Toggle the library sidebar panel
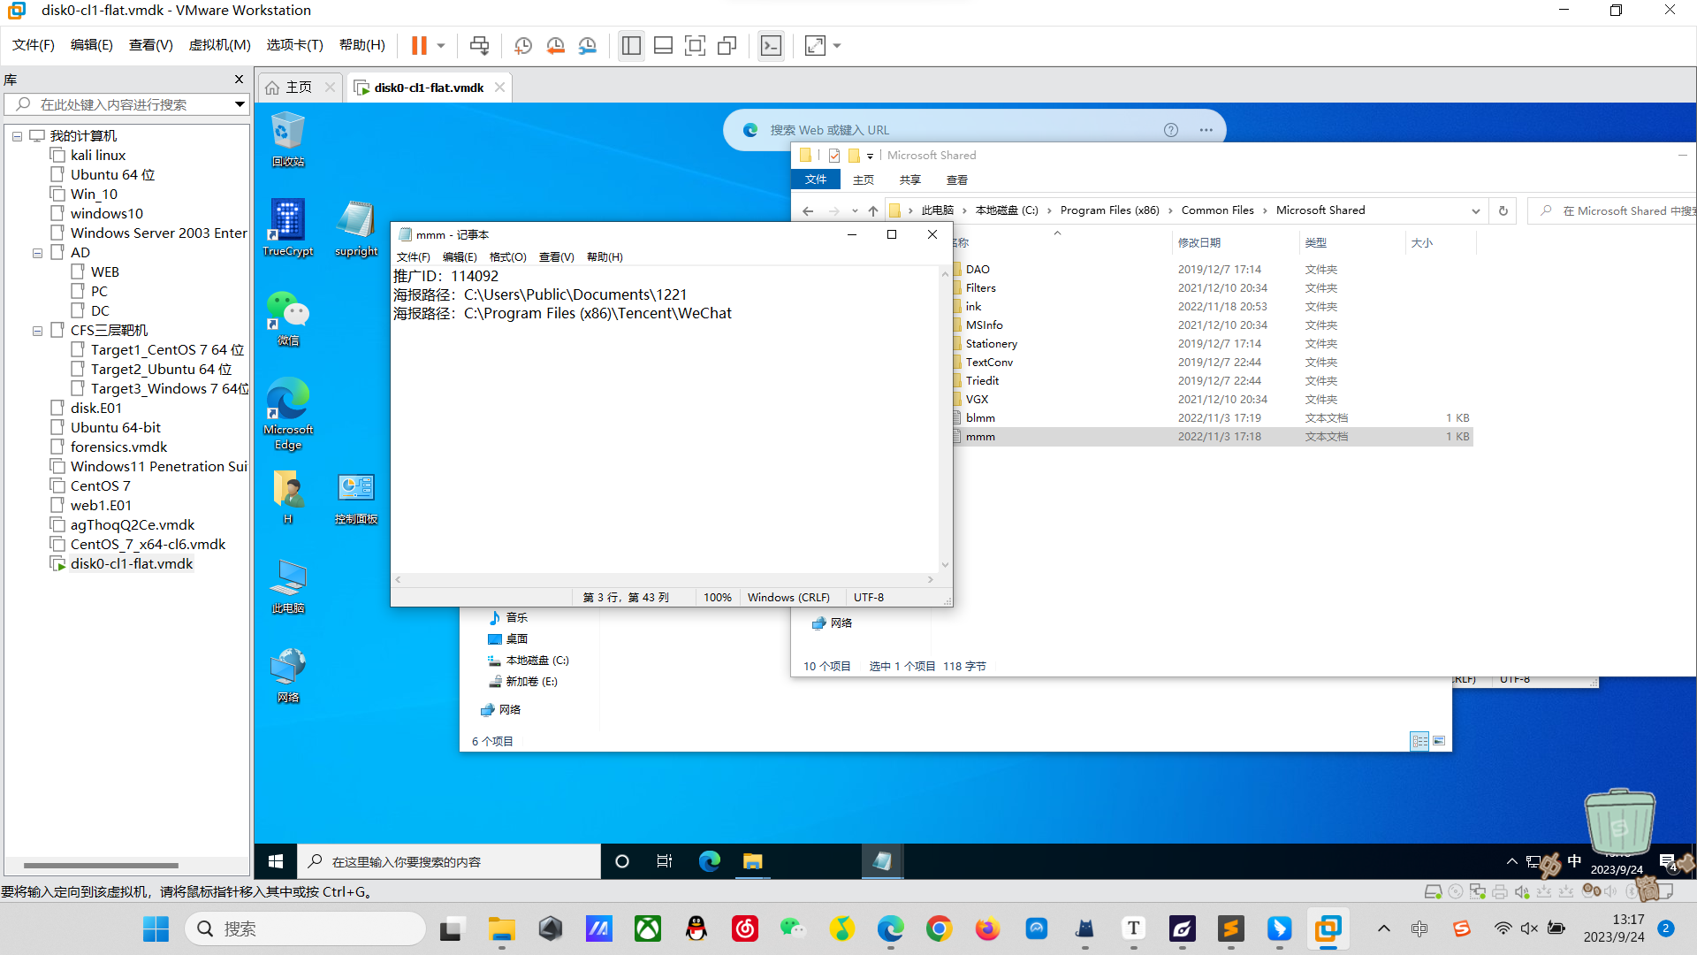 pos(631,45)
